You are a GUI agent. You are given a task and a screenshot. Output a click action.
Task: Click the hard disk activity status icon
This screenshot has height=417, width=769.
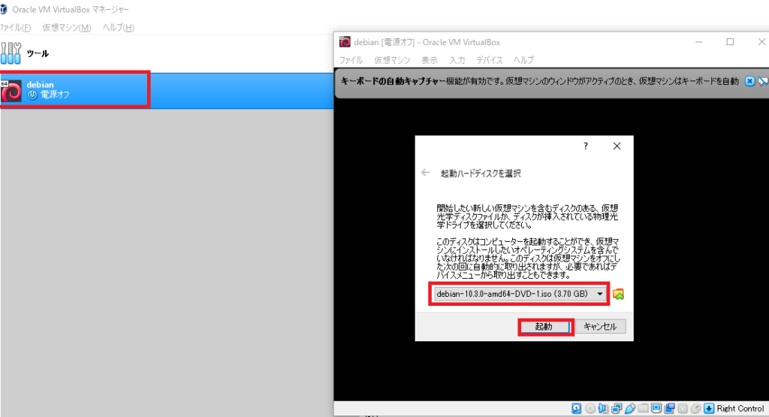(x=576, y=408)
